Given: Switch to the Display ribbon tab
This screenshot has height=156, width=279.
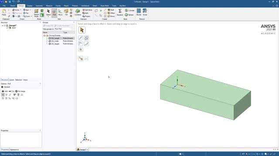Looking at the screenshot, I should click(x=30, y=6).
